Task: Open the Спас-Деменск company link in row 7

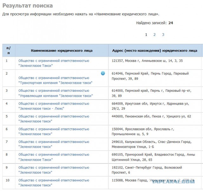Action: point(54,144)
